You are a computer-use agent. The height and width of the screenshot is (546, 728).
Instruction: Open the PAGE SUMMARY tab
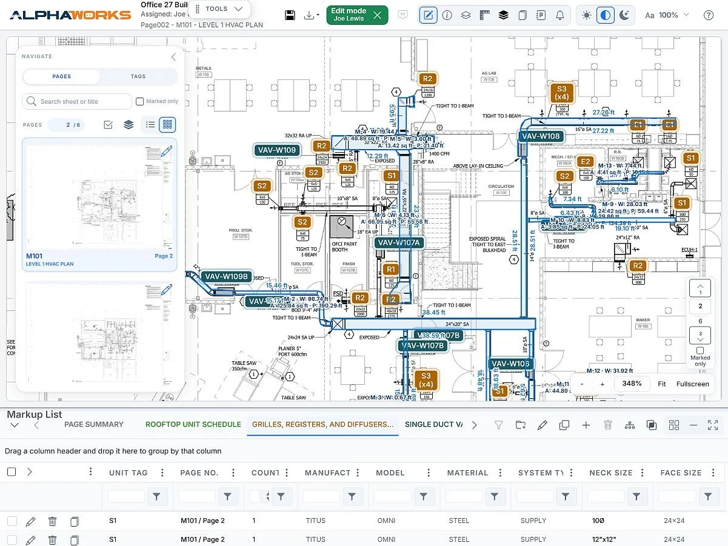pos(94,424)
